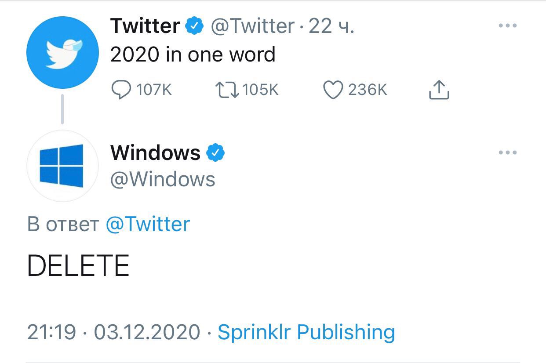Open more options on Twitter's tweet
Viewport: 546px width, 363px height.
coord(508,25)
